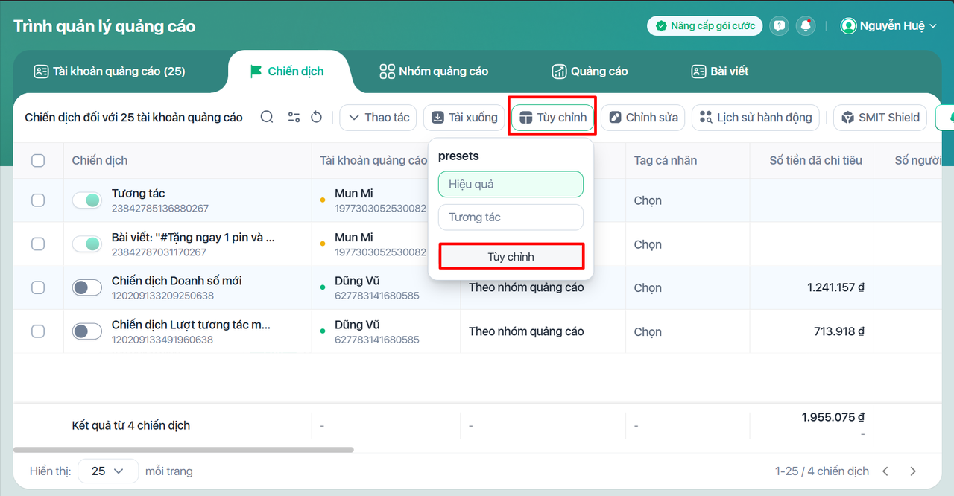The image size is (954, 496).
Task: Expand the Thao tác dropdown
Action: coord(379,118)
